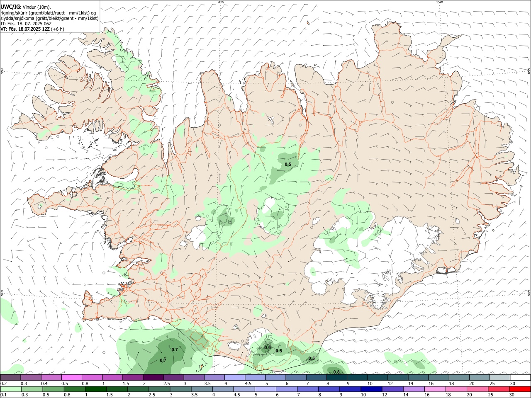Click the UWC/IG title in header box

(x=10, y=7)
